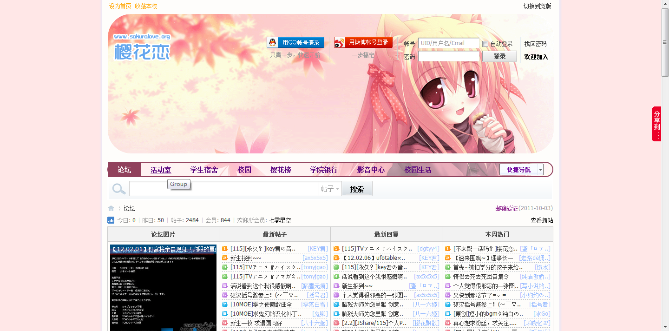Click the 邮箱验证 announcement link
Image resolution: width=669 pixels, height=331 pixels.
point(506,208)
